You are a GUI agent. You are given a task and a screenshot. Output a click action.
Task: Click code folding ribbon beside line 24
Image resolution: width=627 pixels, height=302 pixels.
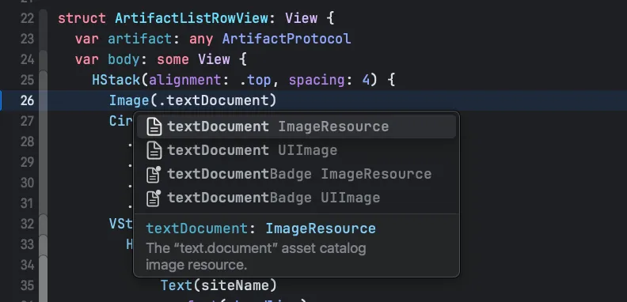click(x=44, y=59)
